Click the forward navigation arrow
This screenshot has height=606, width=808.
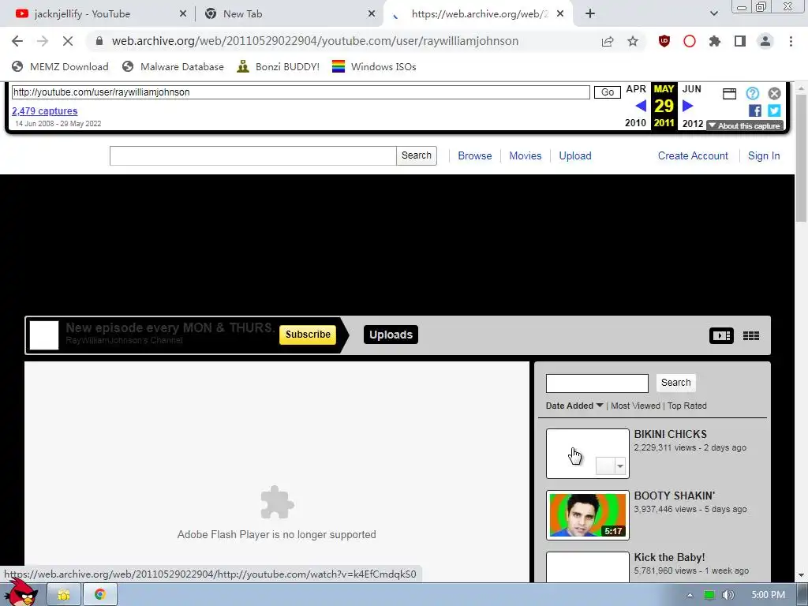43,41
